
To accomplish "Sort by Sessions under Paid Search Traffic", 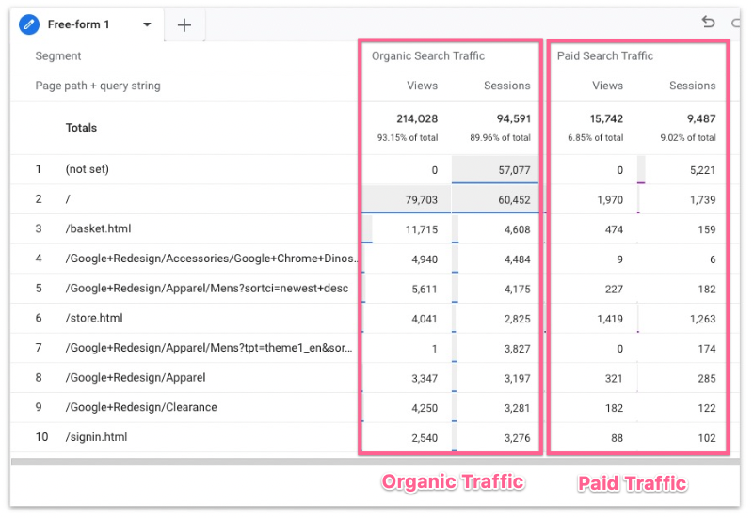I will [692, 86].
